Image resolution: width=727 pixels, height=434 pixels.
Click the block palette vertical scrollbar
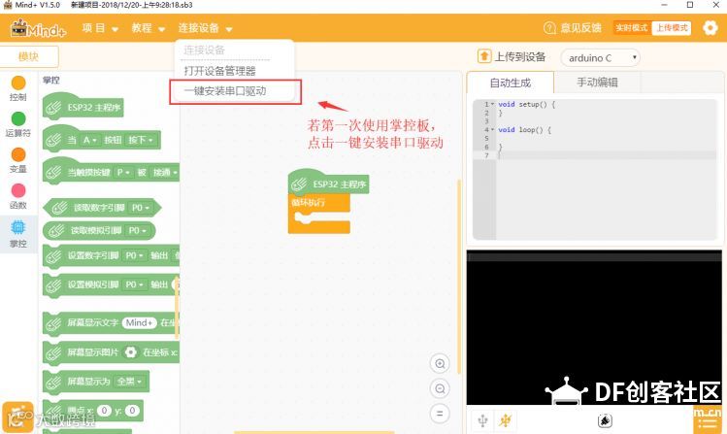(x=177, y=308)
